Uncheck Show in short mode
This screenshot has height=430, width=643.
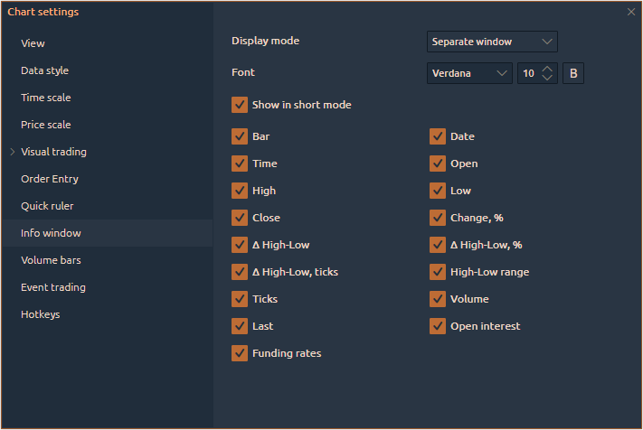(240, 105)
